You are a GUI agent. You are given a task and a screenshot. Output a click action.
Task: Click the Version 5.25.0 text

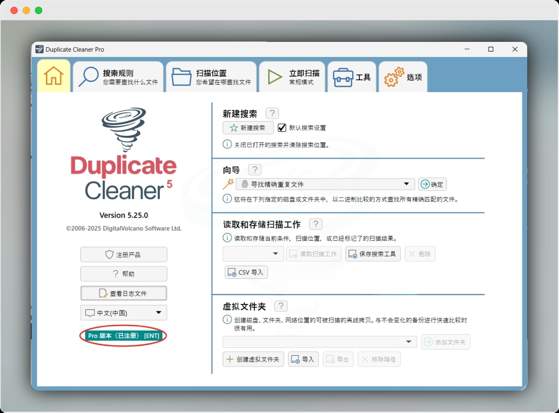click(123, 215)
